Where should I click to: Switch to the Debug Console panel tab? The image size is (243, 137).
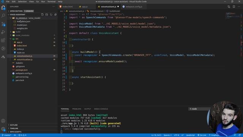click(101, 109)
